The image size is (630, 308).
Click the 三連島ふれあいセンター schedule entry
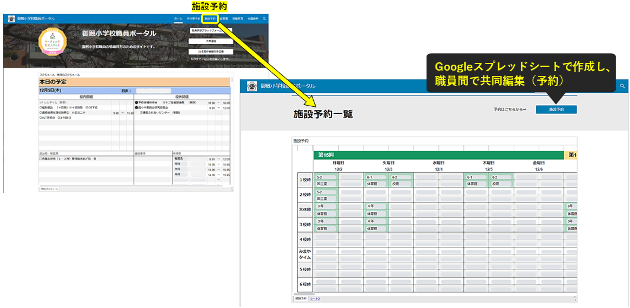[160, 113]
